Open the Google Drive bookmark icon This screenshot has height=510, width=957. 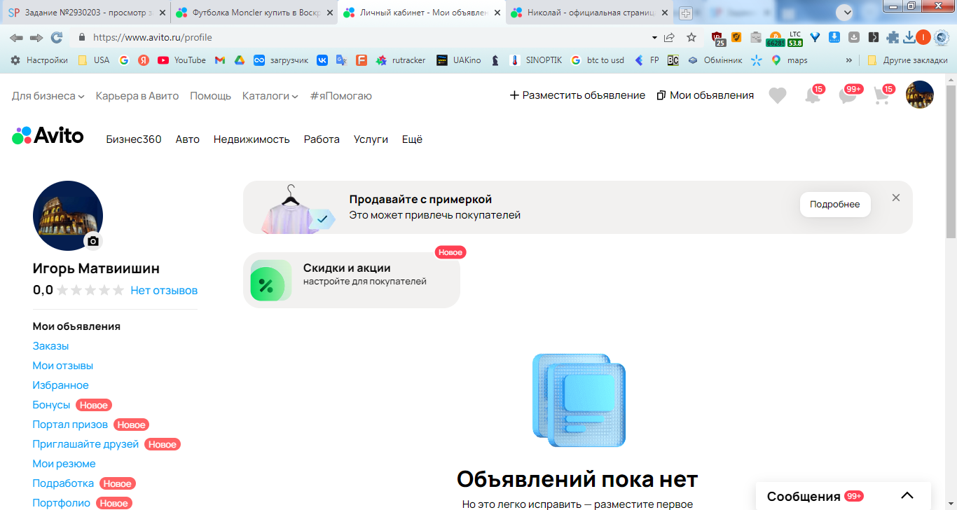click(x=239, y=60)
